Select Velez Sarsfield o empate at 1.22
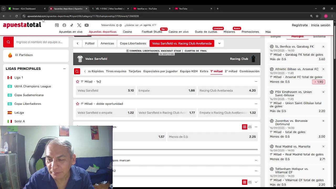 (106, 113)
